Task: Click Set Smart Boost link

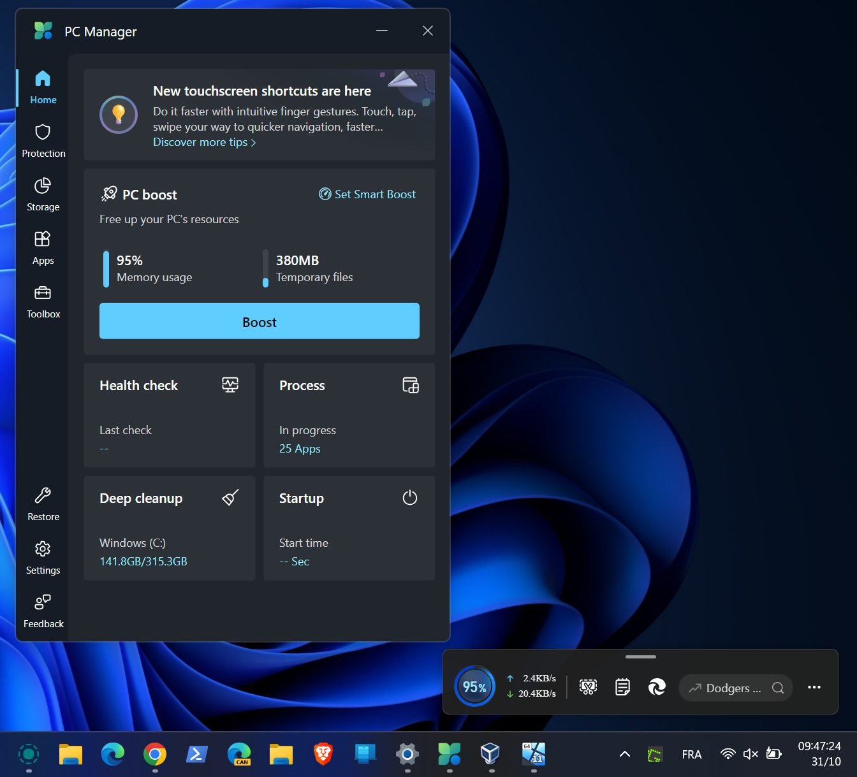Action: [x=367, y=194]
